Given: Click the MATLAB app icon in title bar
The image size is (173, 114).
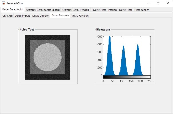Looking at the screenshot, I should click(4, 3).
